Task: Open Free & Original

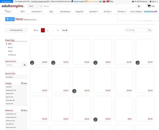Action: click(x=136, y=11)
